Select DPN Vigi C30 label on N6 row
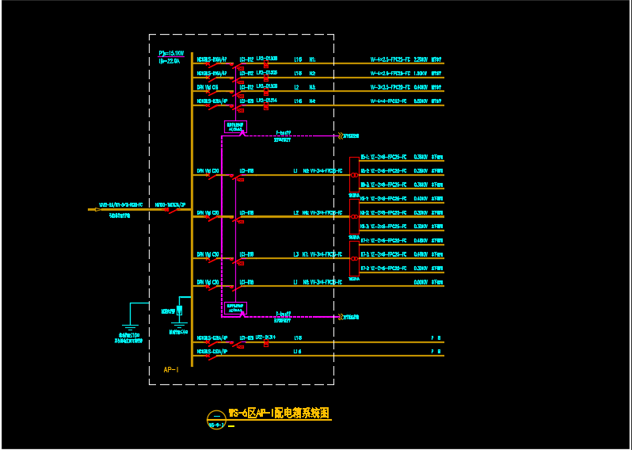The height and width of the screenshot is (450, 632). tap(208, 212)
